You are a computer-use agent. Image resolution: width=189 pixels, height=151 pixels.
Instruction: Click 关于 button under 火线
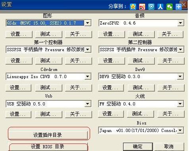pyautogui.click(x=171, y=114)
